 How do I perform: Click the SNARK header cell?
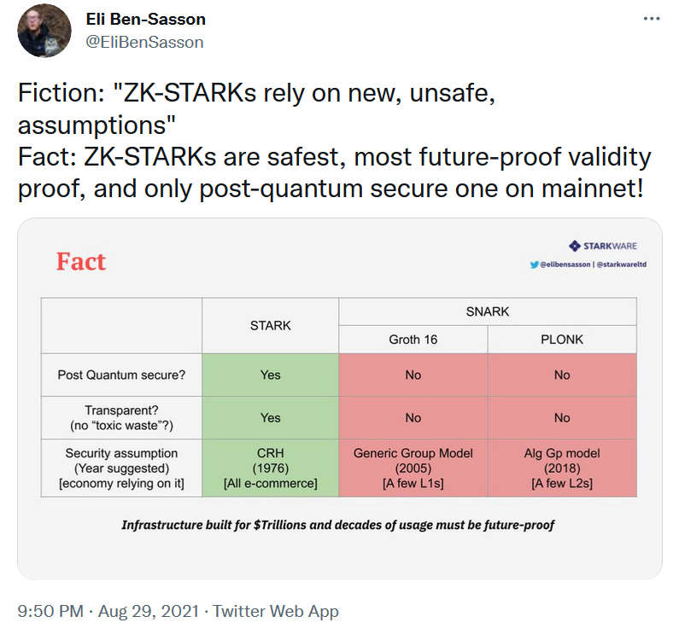pyautogui.click(x=488, y=311)
